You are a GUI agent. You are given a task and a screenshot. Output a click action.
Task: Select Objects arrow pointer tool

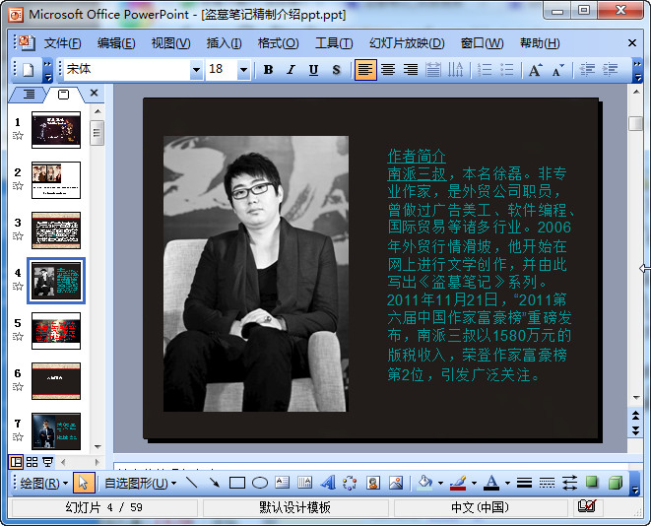pyautogui.click(x=84, y=483)
